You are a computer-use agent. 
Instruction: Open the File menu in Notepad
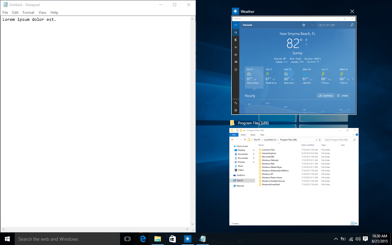pos(5,13)
